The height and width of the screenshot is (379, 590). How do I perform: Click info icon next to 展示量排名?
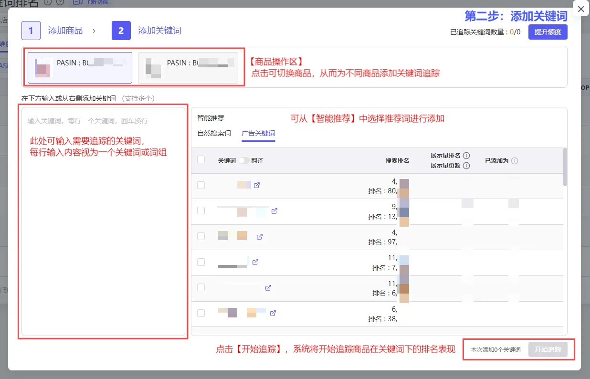466,156
